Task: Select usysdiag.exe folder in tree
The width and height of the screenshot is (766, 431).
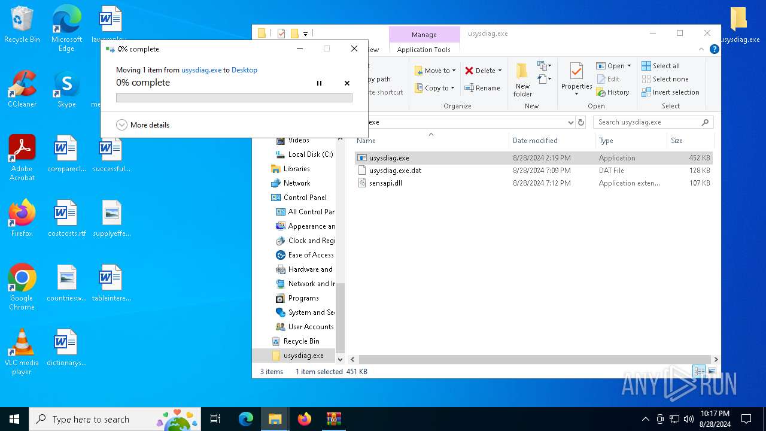Action: [x=297, y=356]
